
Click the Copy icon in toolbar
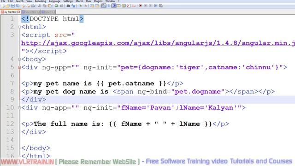click(45, 6)
